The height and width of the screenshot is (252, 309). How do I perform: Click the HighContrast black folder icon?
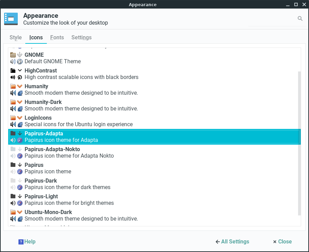13,70
